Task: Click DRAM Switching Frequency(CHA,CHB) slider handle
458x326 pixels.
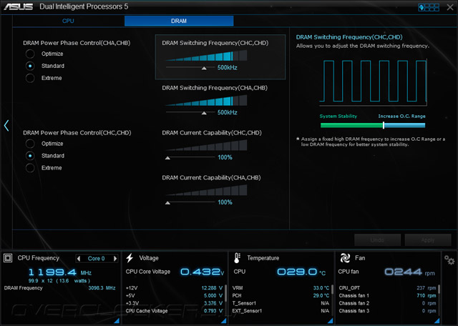Action: pos(204,113)
